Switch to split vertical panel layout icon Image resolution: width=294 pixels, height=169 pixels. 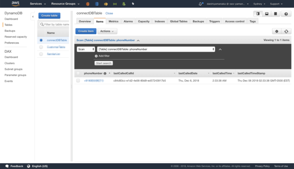[x=258, y=14]
